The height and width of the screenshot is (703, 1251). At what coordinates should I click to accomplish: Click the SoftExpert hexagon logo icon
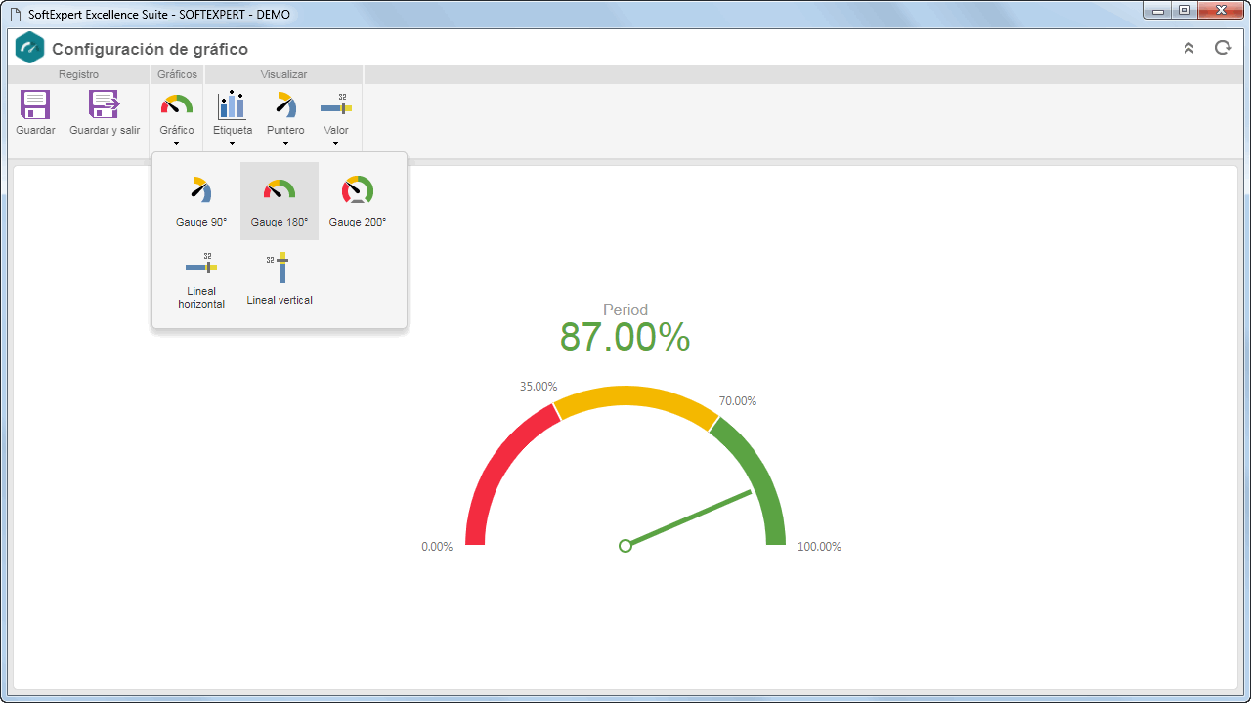30,48
